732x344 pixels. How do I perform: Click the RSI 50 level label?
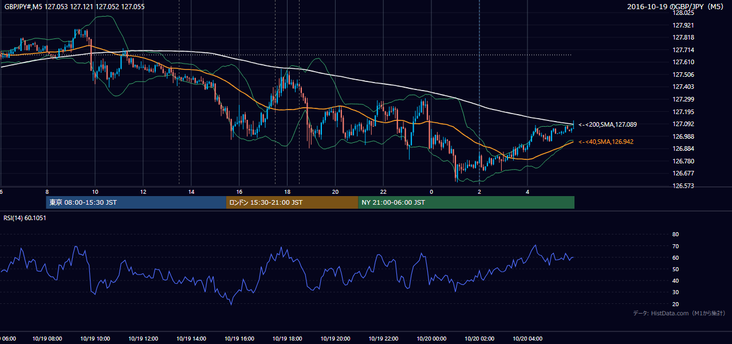pyautogui.click(x=675, y=269)
